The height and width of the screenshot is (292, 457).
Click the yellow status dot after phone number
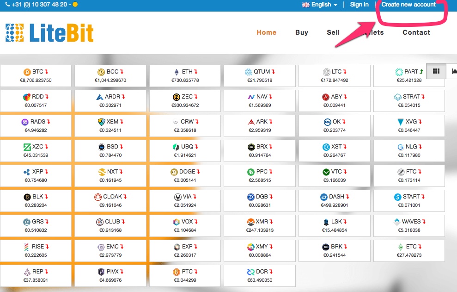tap(75, 5)
